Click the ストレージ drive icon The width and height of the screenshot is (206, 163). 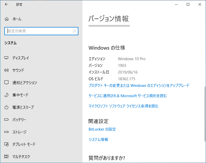coord(6,132)
